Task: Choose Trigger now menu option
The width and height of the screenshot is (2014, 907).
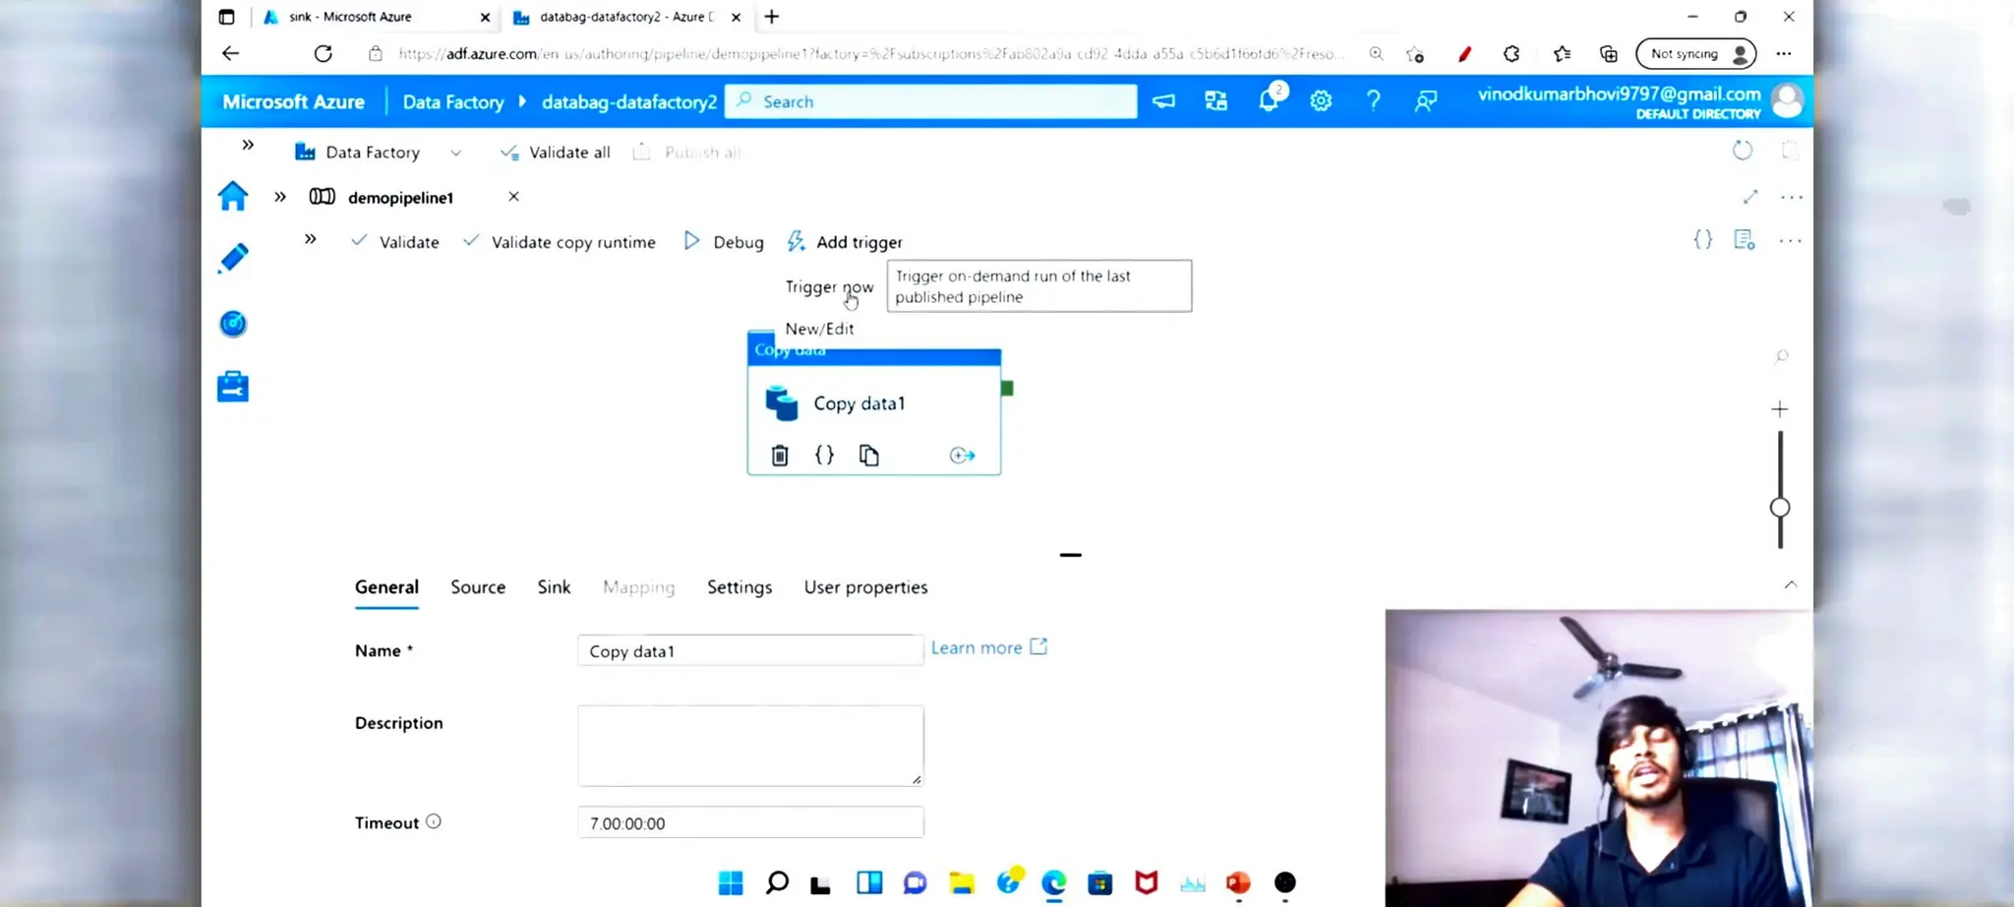Action: 829,287
